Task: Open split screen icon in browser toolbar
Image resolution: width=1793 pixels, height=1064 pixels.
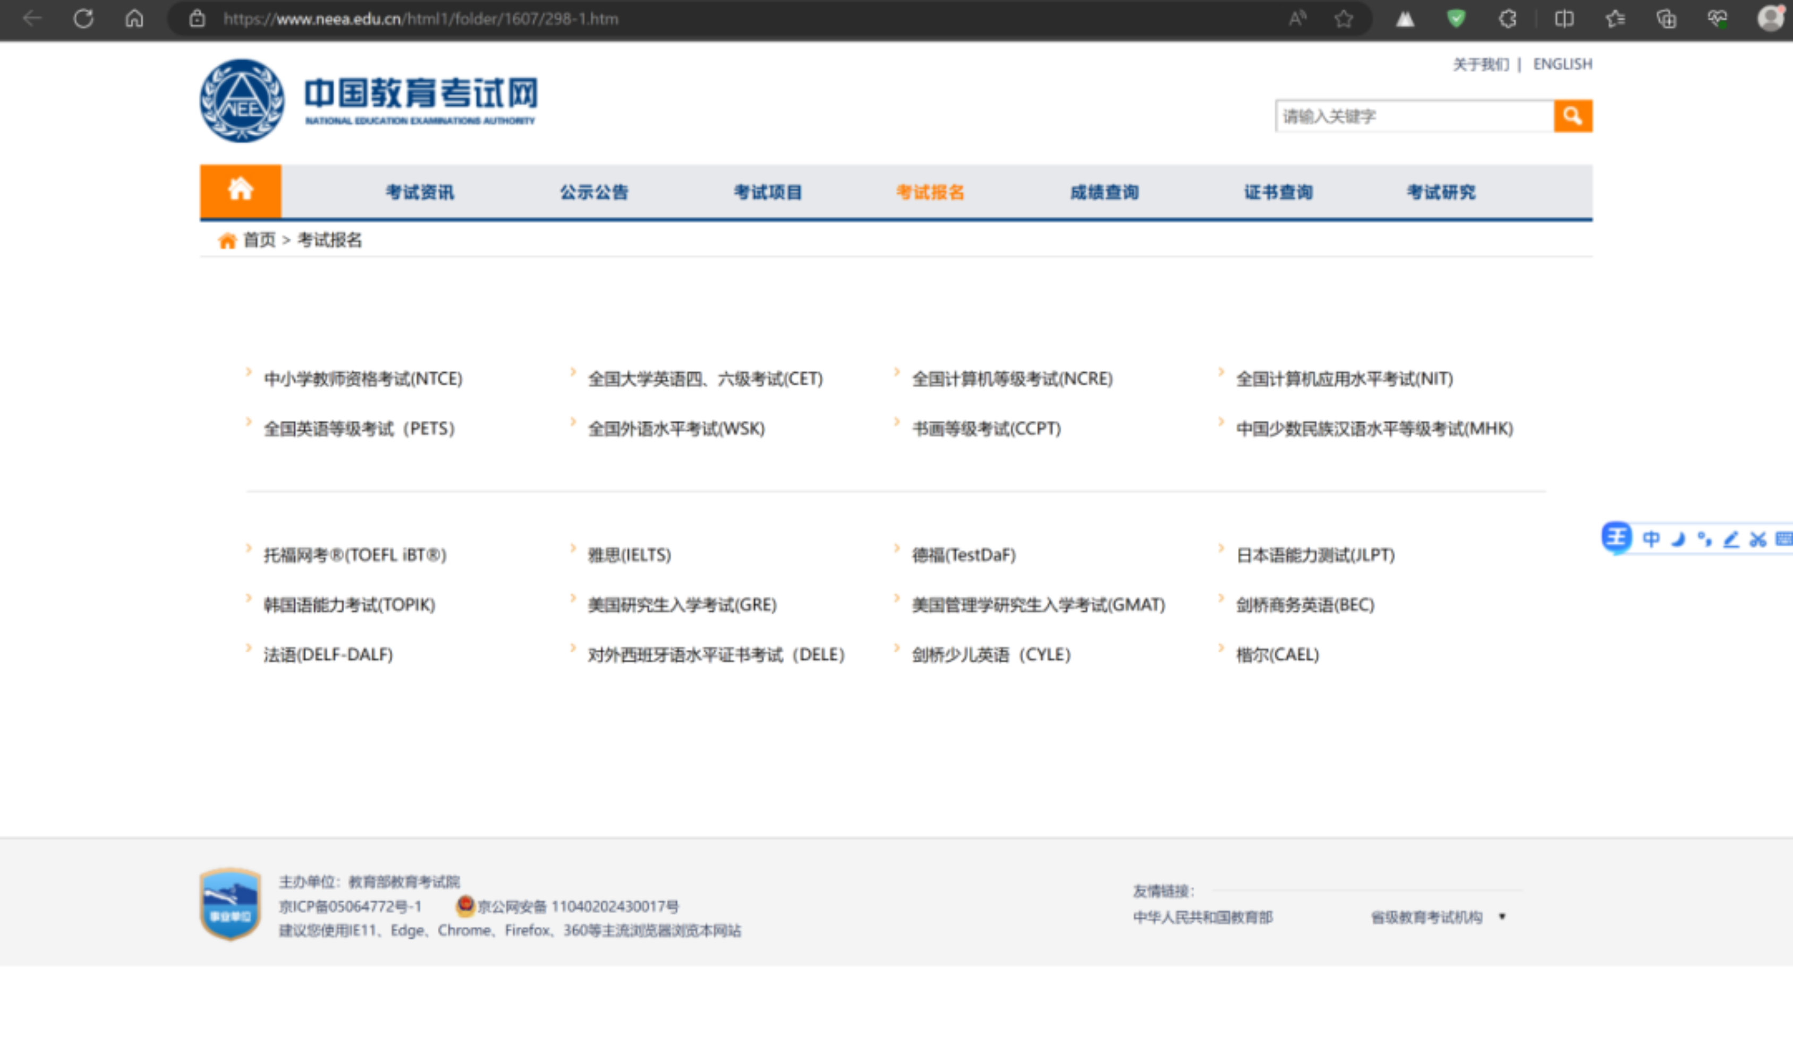Action: [x=1563, y=19]
